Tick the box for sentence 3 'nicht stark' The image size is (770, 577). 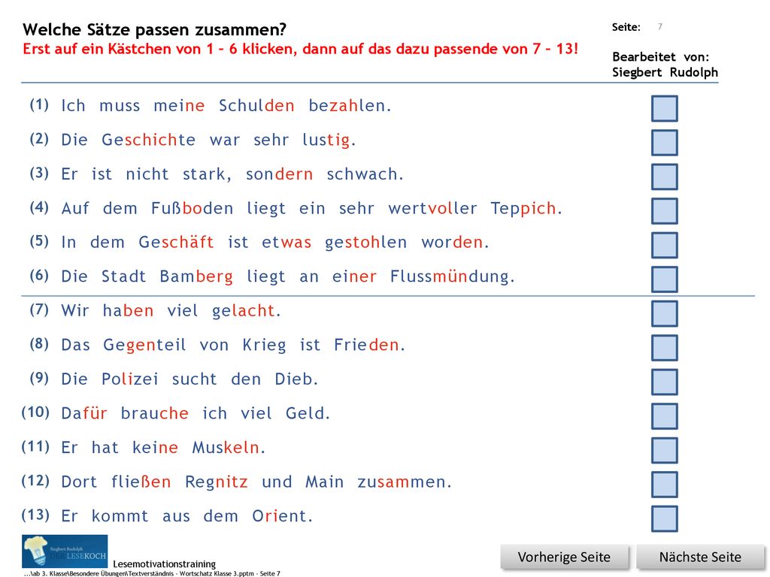[x=665, y=177]
